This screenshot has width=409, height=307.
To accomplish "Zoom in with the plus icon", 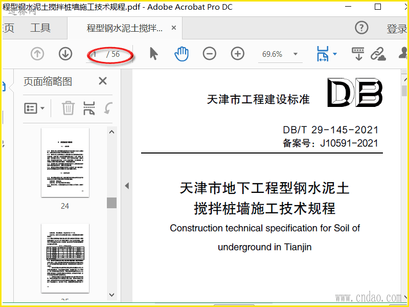I will pos(238,54).
